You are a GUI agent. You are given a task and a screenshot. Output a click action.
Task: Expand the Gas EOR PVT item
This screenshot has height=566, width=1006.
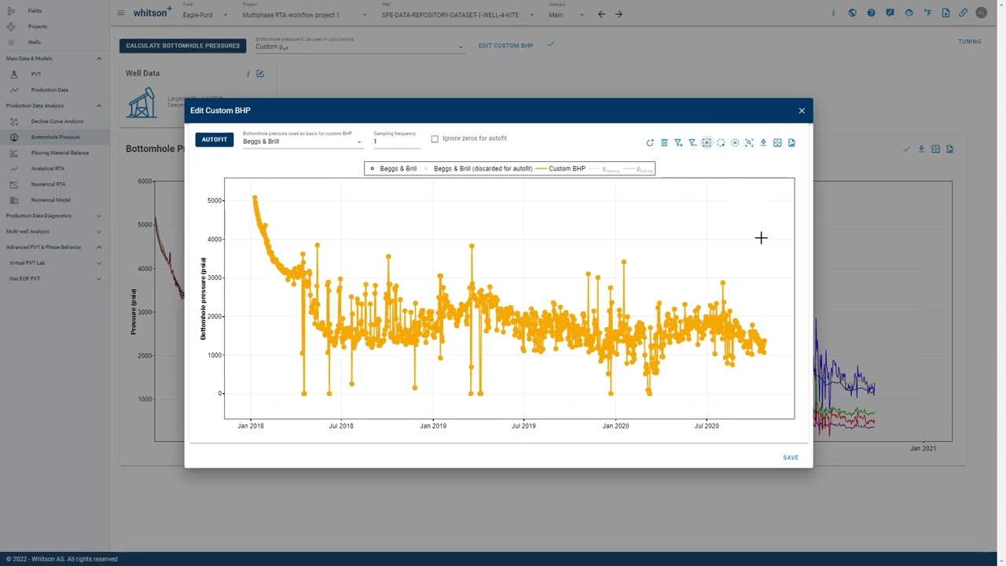(99, 278)
